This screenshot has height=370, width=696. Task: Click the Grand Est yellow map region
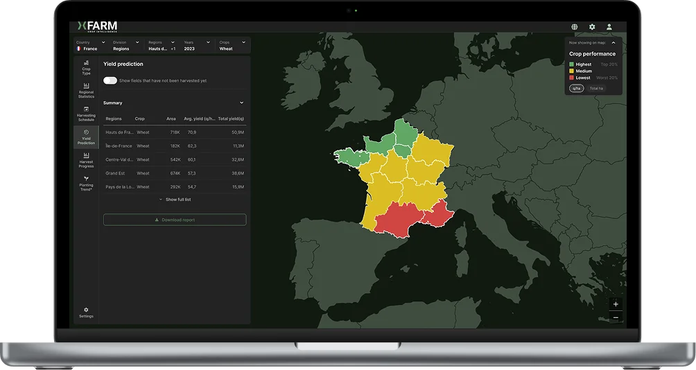431,150
